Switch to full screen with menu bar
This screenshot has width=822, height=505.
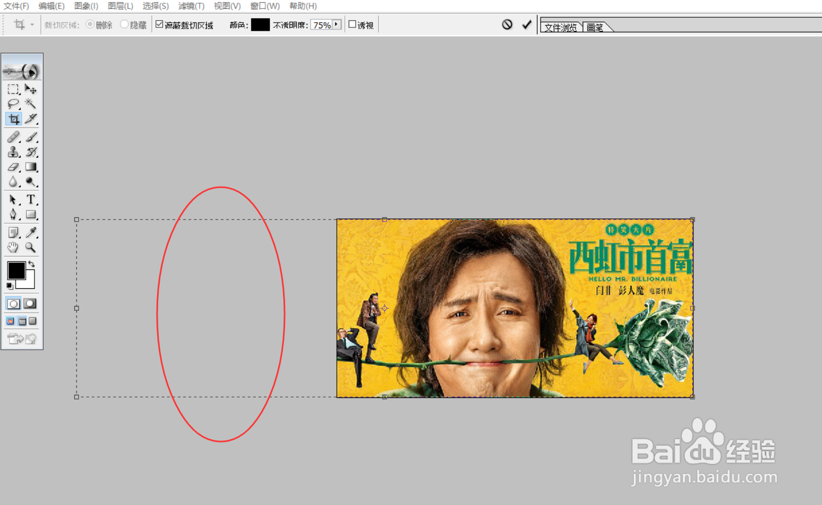tap(22, 321)
